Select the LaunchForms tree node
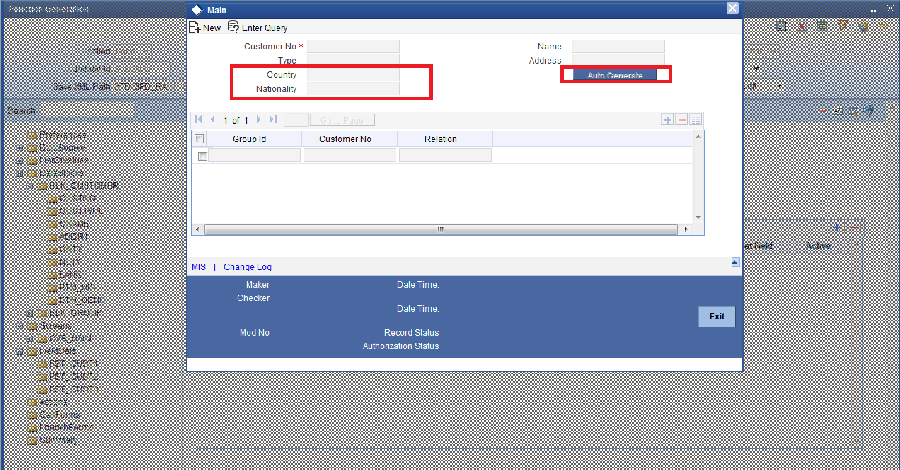Screen dimensions: 900x470 coord(67,428)
